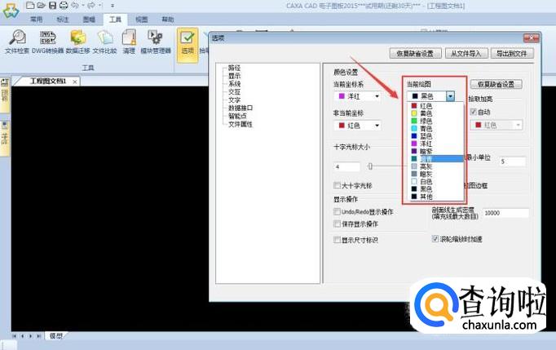The width and height of the screenshot is (556, 350).
Task: Click the 清理 cleanup tool icon
Action: pos(129,42)
